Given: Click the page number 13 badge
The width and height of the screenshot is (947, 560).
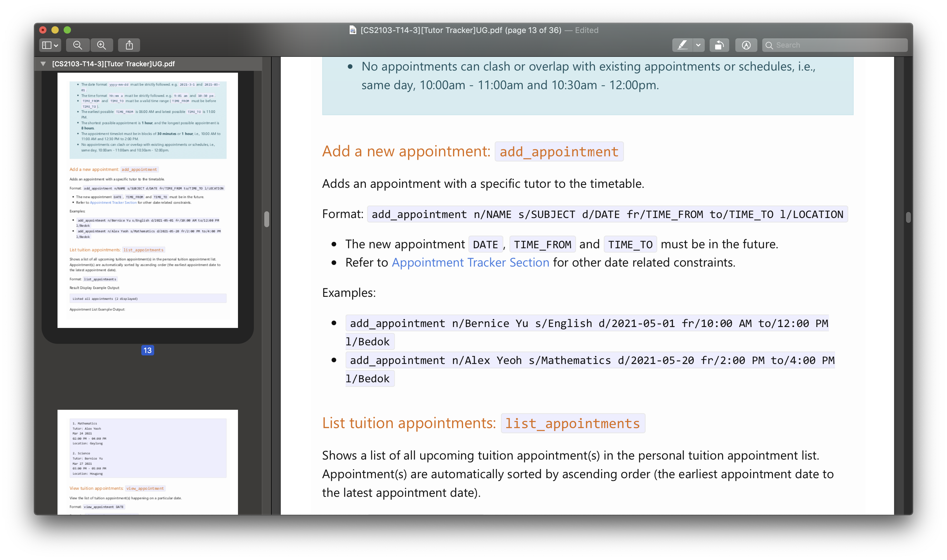Looking at the screenshot, I should [x=147, y=350].
